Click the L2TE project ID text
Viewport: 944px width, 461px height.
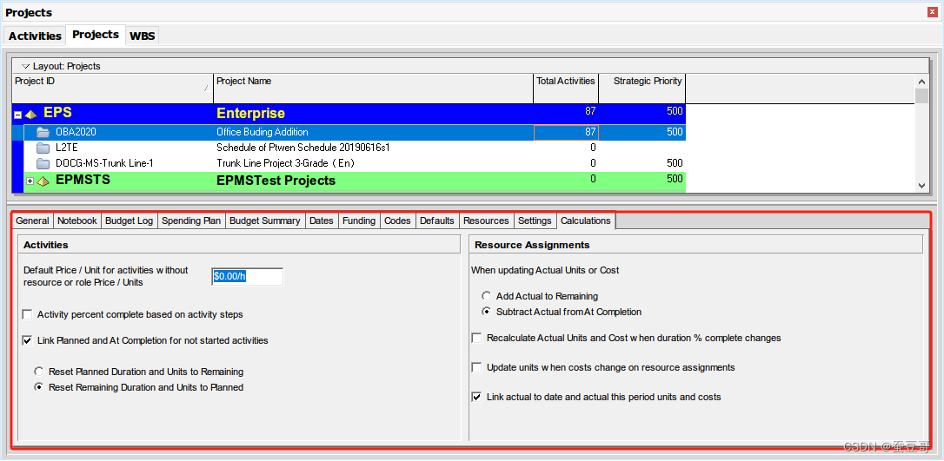click(x=67, y=148)
